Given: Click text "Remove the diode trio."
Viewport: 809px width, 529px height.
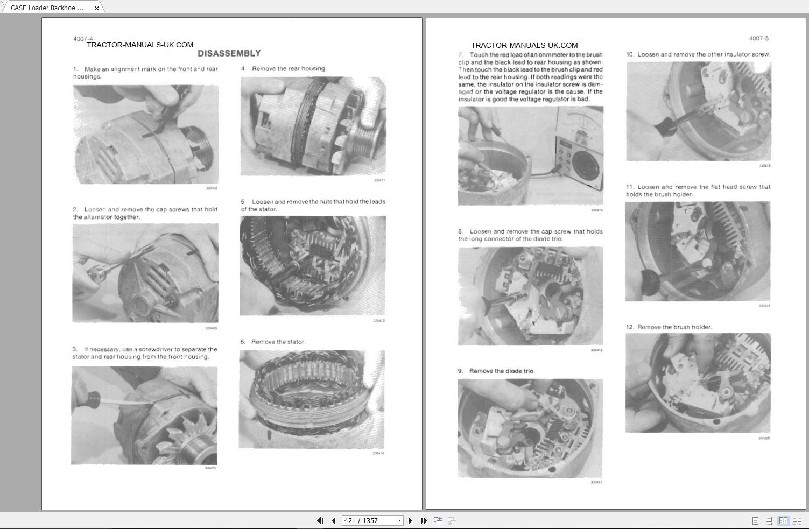Looking at the screenshot, I should [502, 371].
